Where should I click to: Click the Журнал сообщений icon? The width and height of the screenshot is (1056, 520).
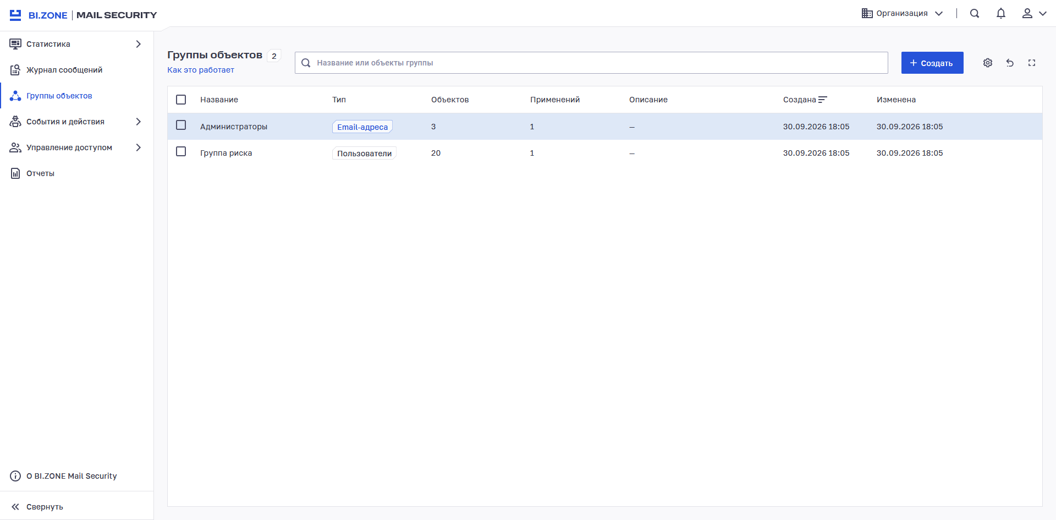15,70
